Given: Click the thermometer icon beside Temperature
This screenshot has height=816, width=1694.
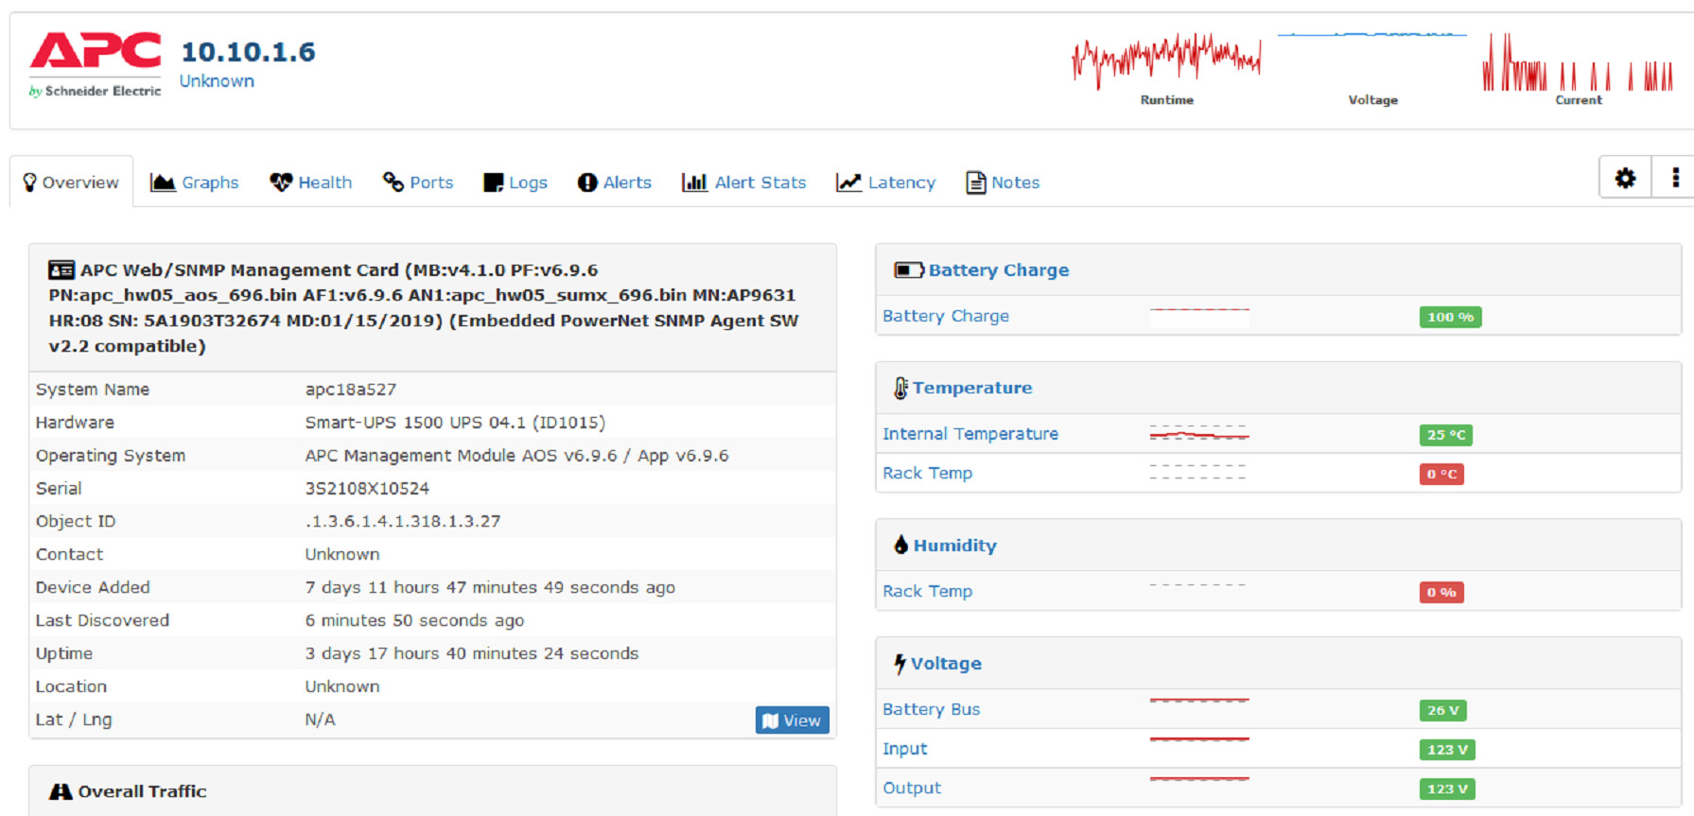Looking at the screenshot, I should [901, 388].
